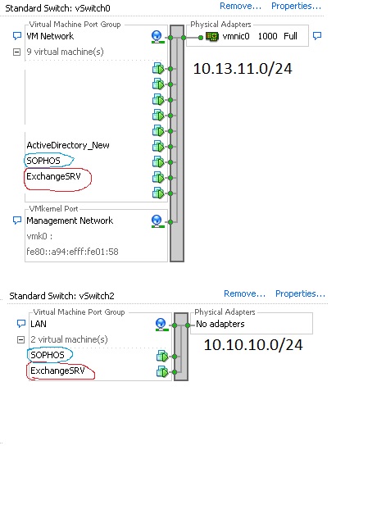Click the speech bubble icon right of vmnic0

point(317,35)
